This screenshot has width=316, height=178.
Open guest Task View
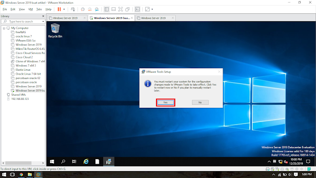74,162
